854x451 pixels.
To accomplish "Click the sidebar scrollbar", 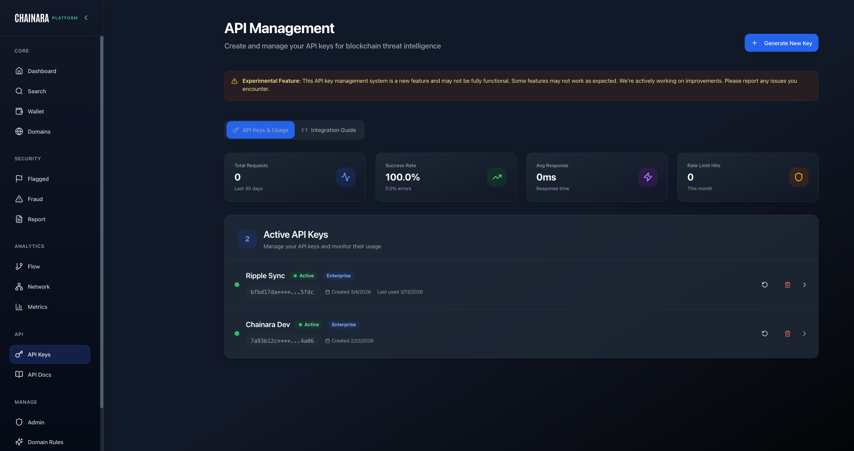I will (102, 222).
